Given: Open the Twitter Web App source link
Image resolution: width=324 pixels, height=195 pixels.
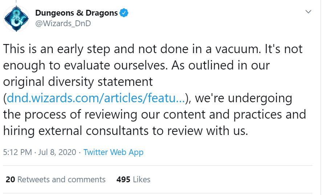Looking at the screenshot, I should click(x=113, y=152).
